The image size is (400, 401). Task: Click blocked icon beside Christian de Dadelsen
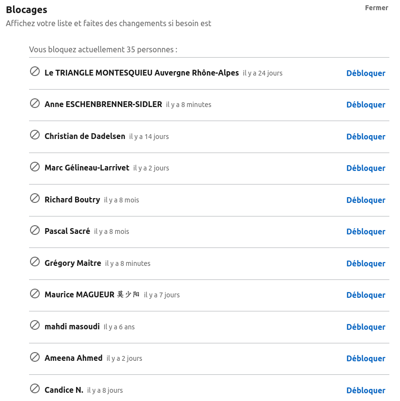pos(35,135)
